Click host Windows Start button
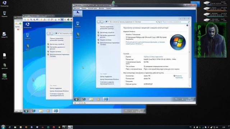Image resolution: width=230 pixels, height=129 pixels. click(x=3, y=127)
